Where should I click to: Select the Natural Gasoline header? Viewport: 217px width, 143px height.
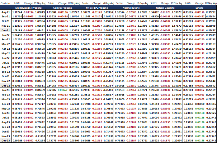165,8
